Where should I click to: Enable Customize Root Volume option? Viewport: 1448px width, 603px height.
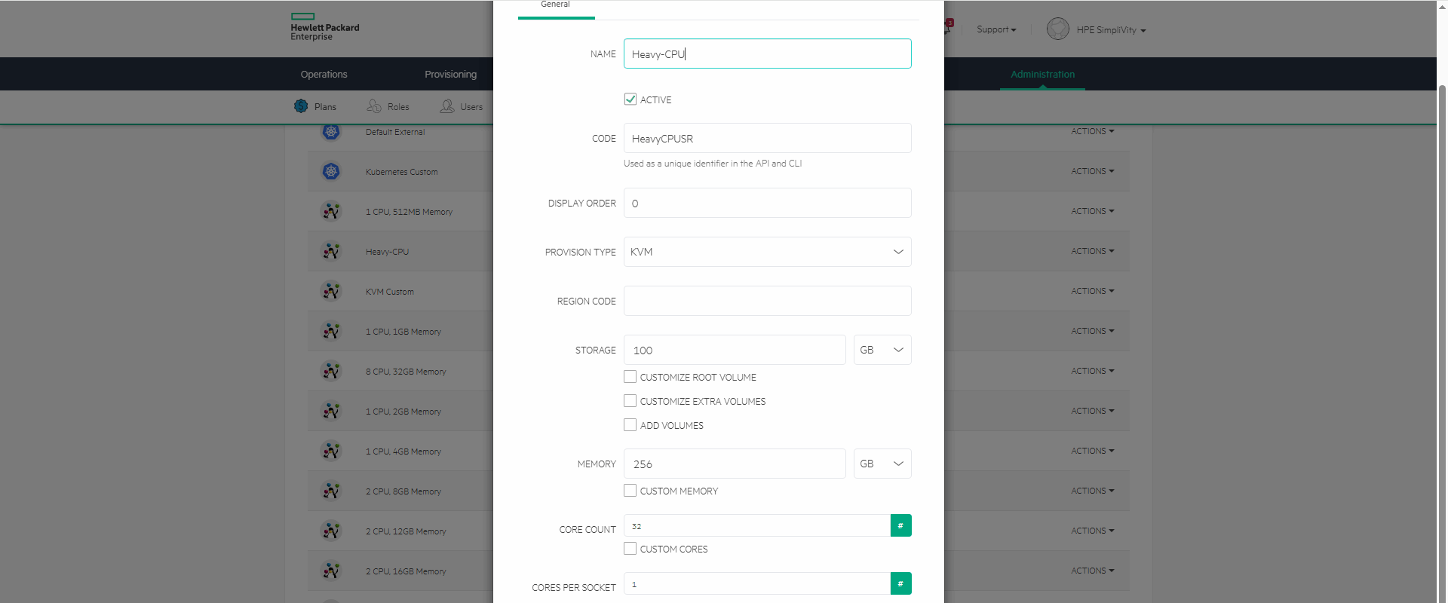630,377
